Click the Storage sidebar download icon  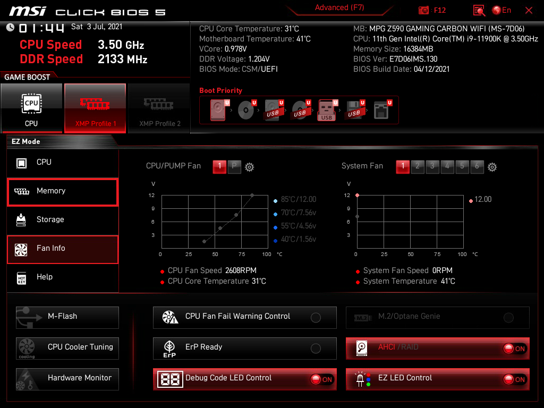click(21, 220)
